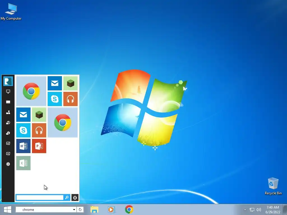Viewport: 287px width, 215px height.
Task: Click the clock showing 7:40 AM
Action: (273, 210)
